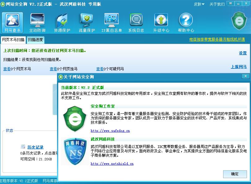Image resolution: width=251 pixels, height=184 pixels.
Task: Open the 关于我们 about menu
Action: pyautogui.click(x=217, y=4)
